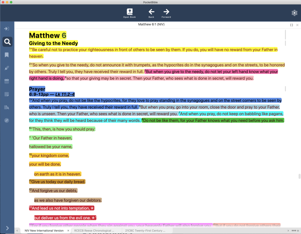The width and height of the screenshot is (301, 234).
Task: Click the line 'your will be done,'
Action: pos(45,164)
